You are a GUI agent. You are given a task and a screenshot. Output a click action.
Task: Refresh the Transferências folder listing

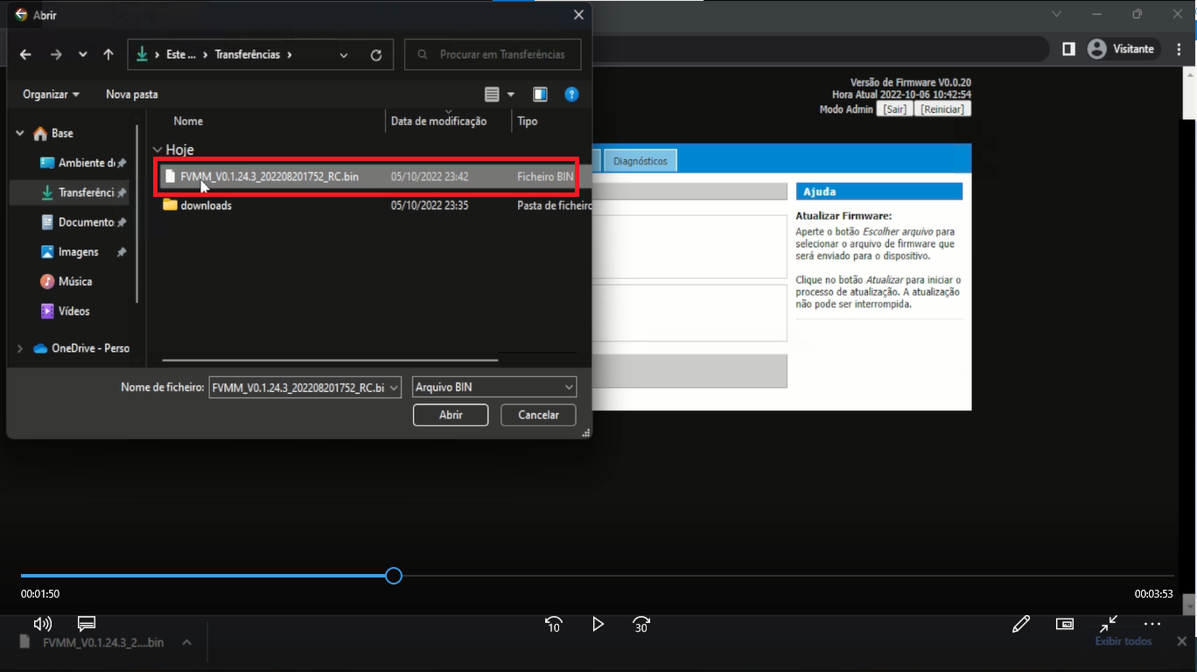point(376,55)
